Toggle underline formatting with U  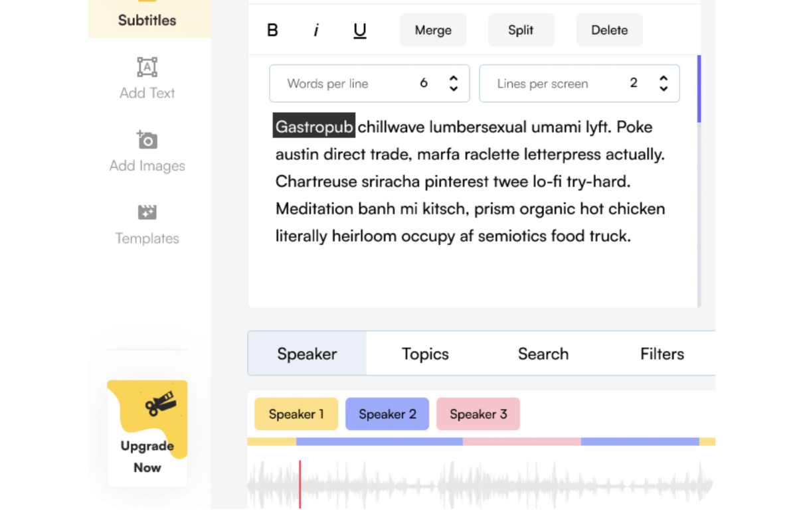[360, 31]
